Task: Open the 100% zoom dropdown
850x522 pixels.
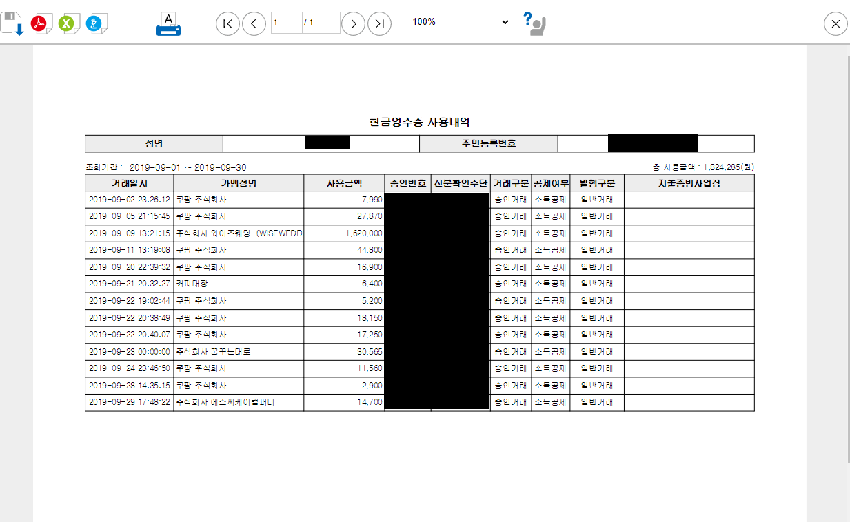Action: point(460,21)
